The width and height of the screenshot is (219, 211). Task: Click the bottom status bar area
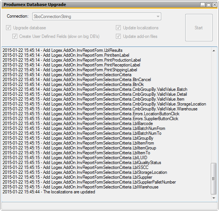tap(109, 206)
